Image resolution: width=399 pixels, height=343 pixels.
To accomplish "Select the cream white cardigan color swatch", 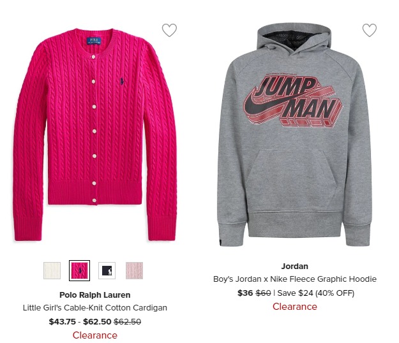I will coord(52,270).
